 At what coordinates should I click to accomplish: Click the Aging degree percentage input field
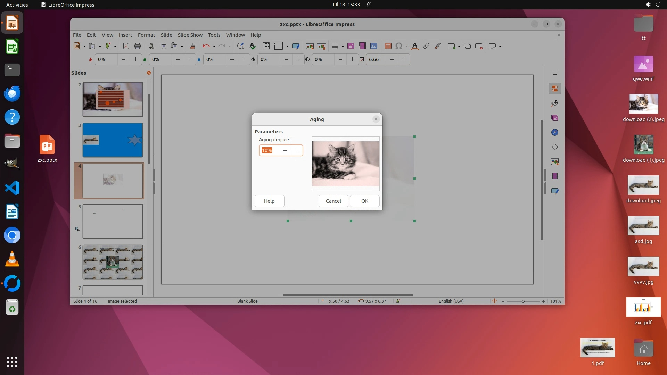pyautogui.click(x=269, y=150)
